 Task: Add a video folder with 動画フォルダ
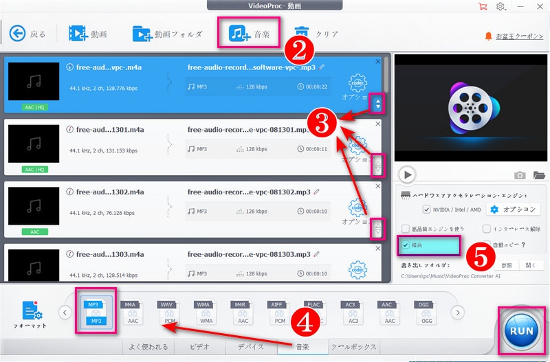pos(167,34)
